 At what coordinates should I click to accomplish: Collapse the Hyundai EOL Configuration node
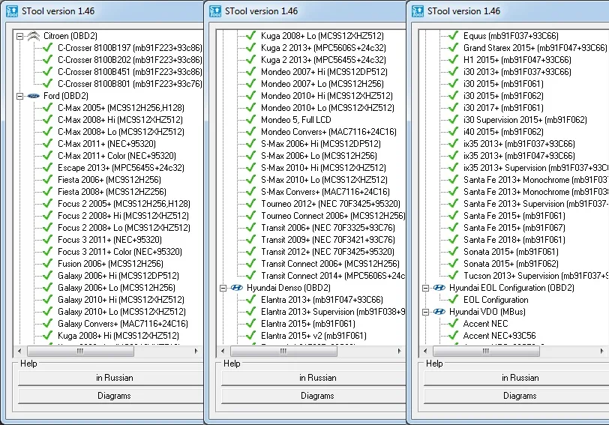point(426,288)
